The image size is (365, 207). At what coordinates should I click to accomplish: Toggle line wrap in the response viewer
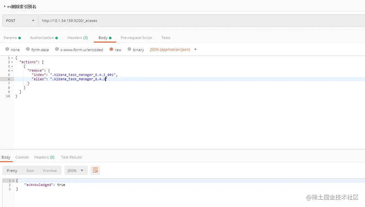coord(95,170)
